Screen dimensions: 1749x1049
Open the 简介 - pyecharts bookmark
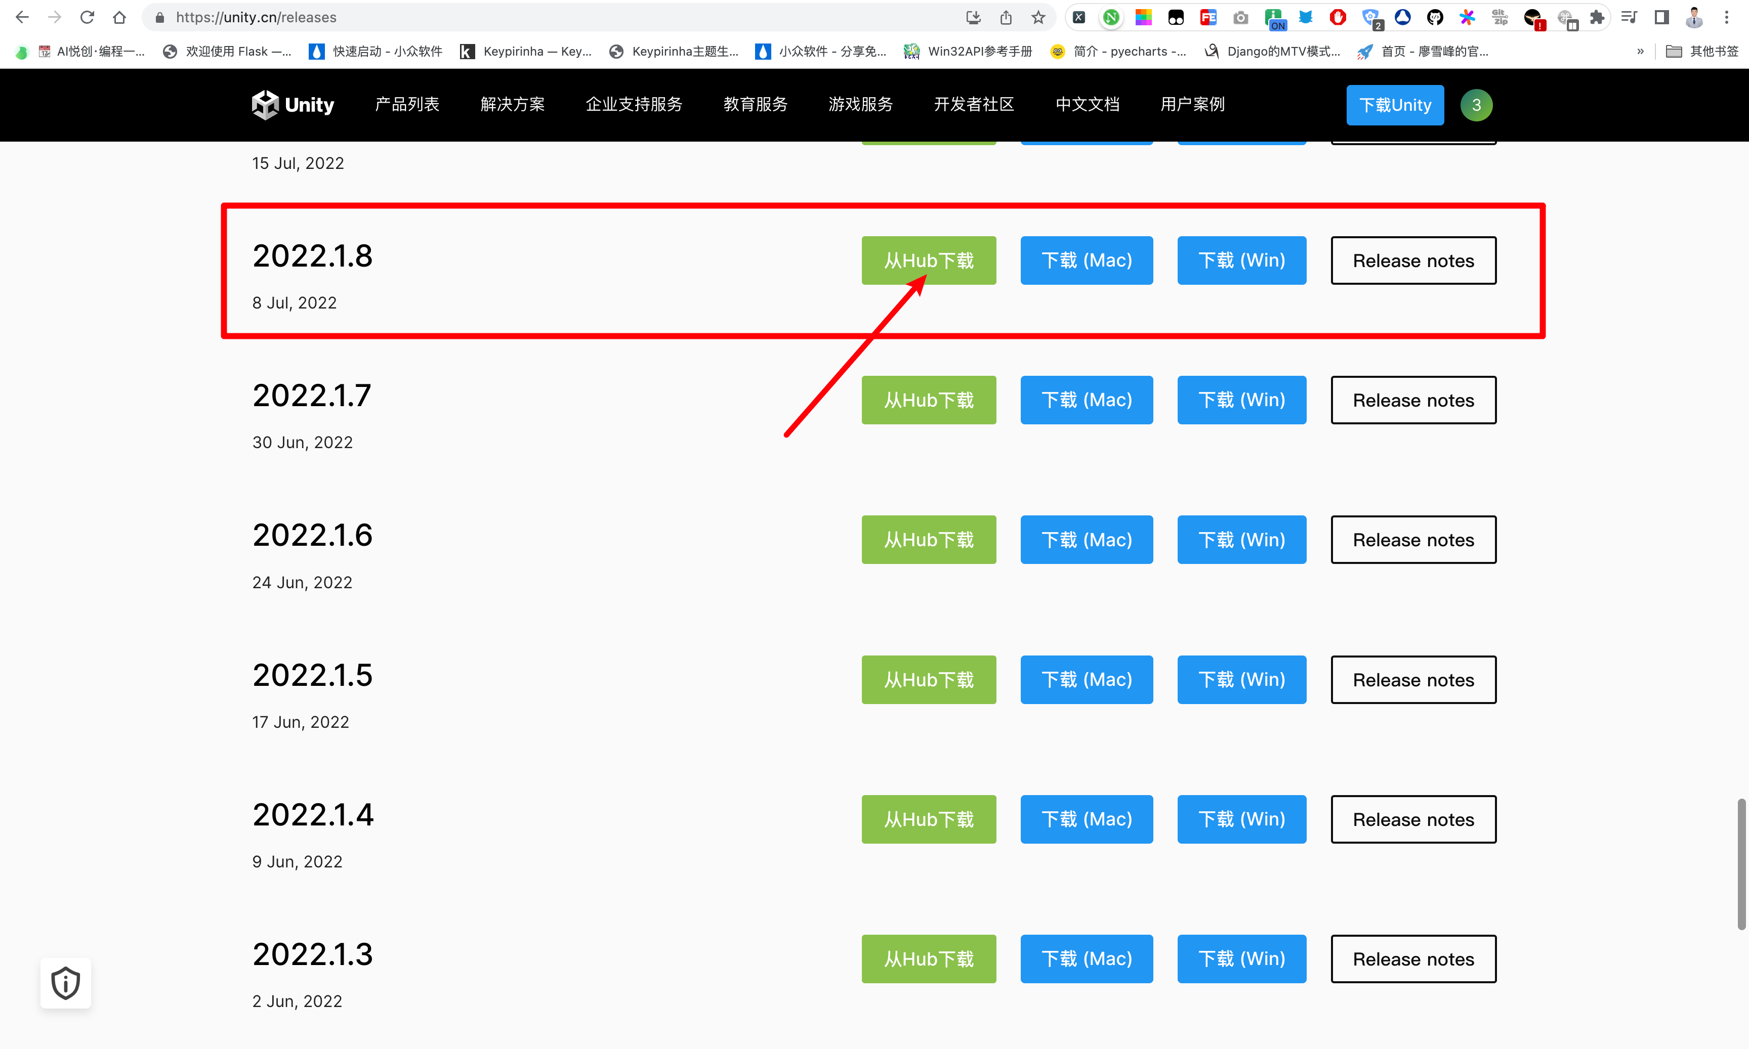pos(1118,51)
